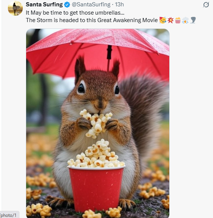Viewport: 213px width, 218px height.
Task: Click the red popcorn cup in photo
Action: 96,189
